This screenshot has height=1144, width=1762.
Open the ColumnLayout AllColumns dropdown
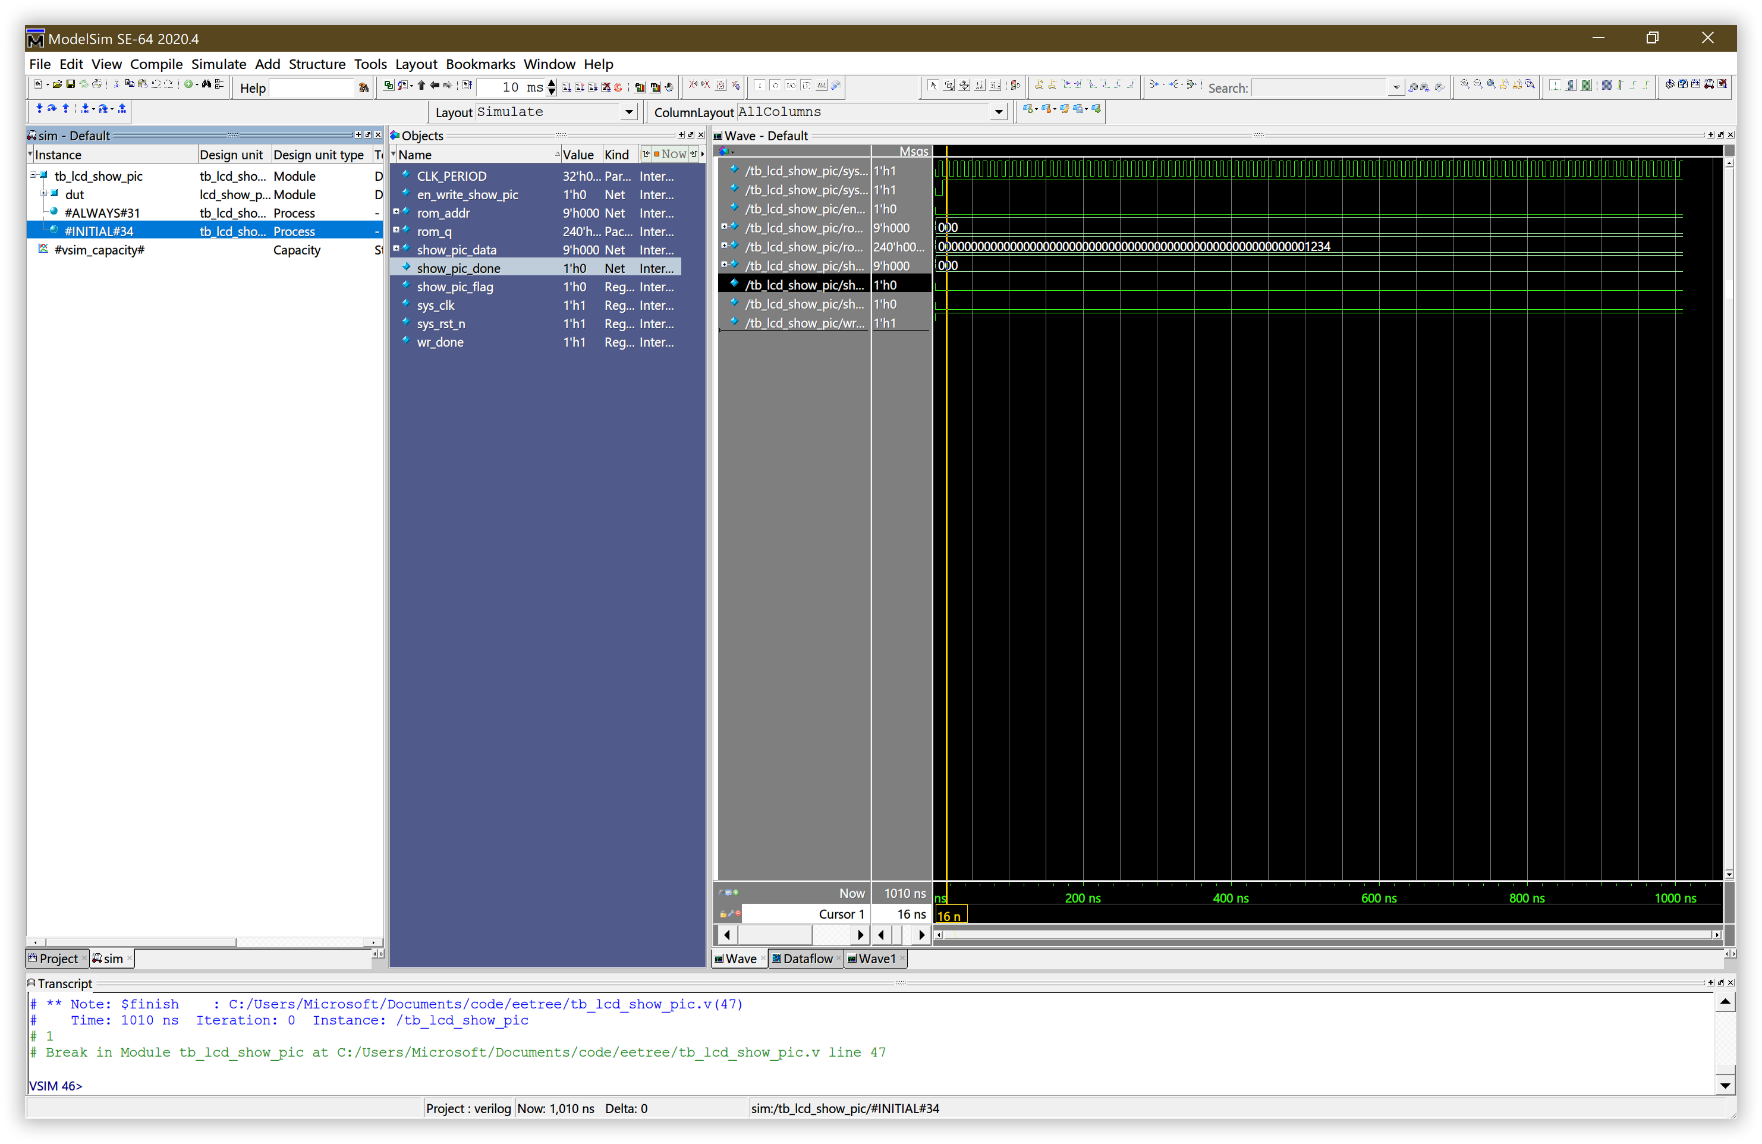point(998,112)
